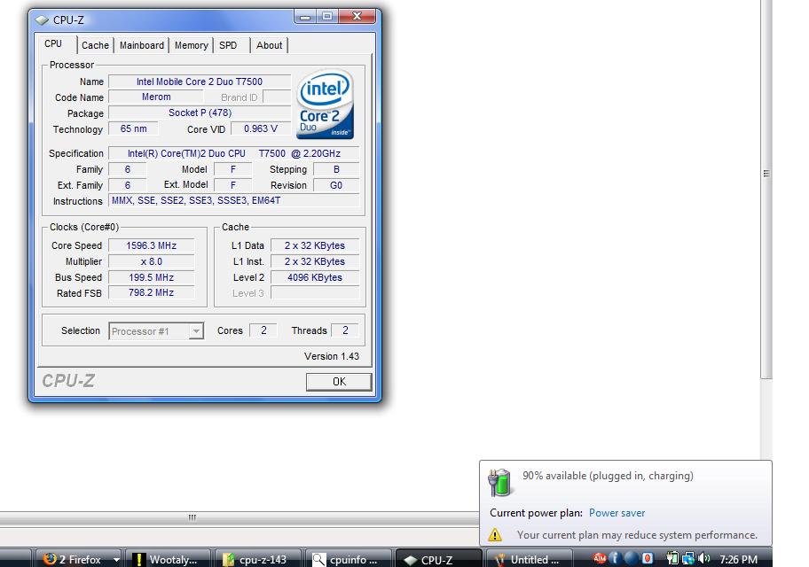Open the Firefox group in taskbar
Viewport: 809px width, 567px height.
point(78,559)
